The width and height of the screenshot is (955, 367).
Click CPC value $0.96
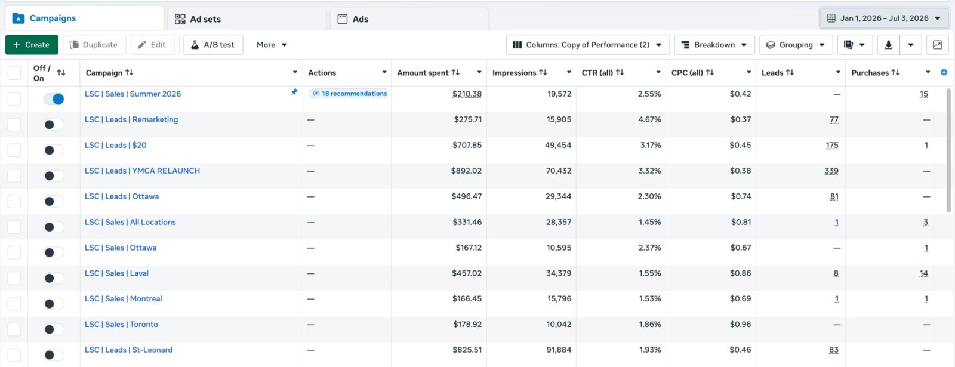tap(740, 324)
